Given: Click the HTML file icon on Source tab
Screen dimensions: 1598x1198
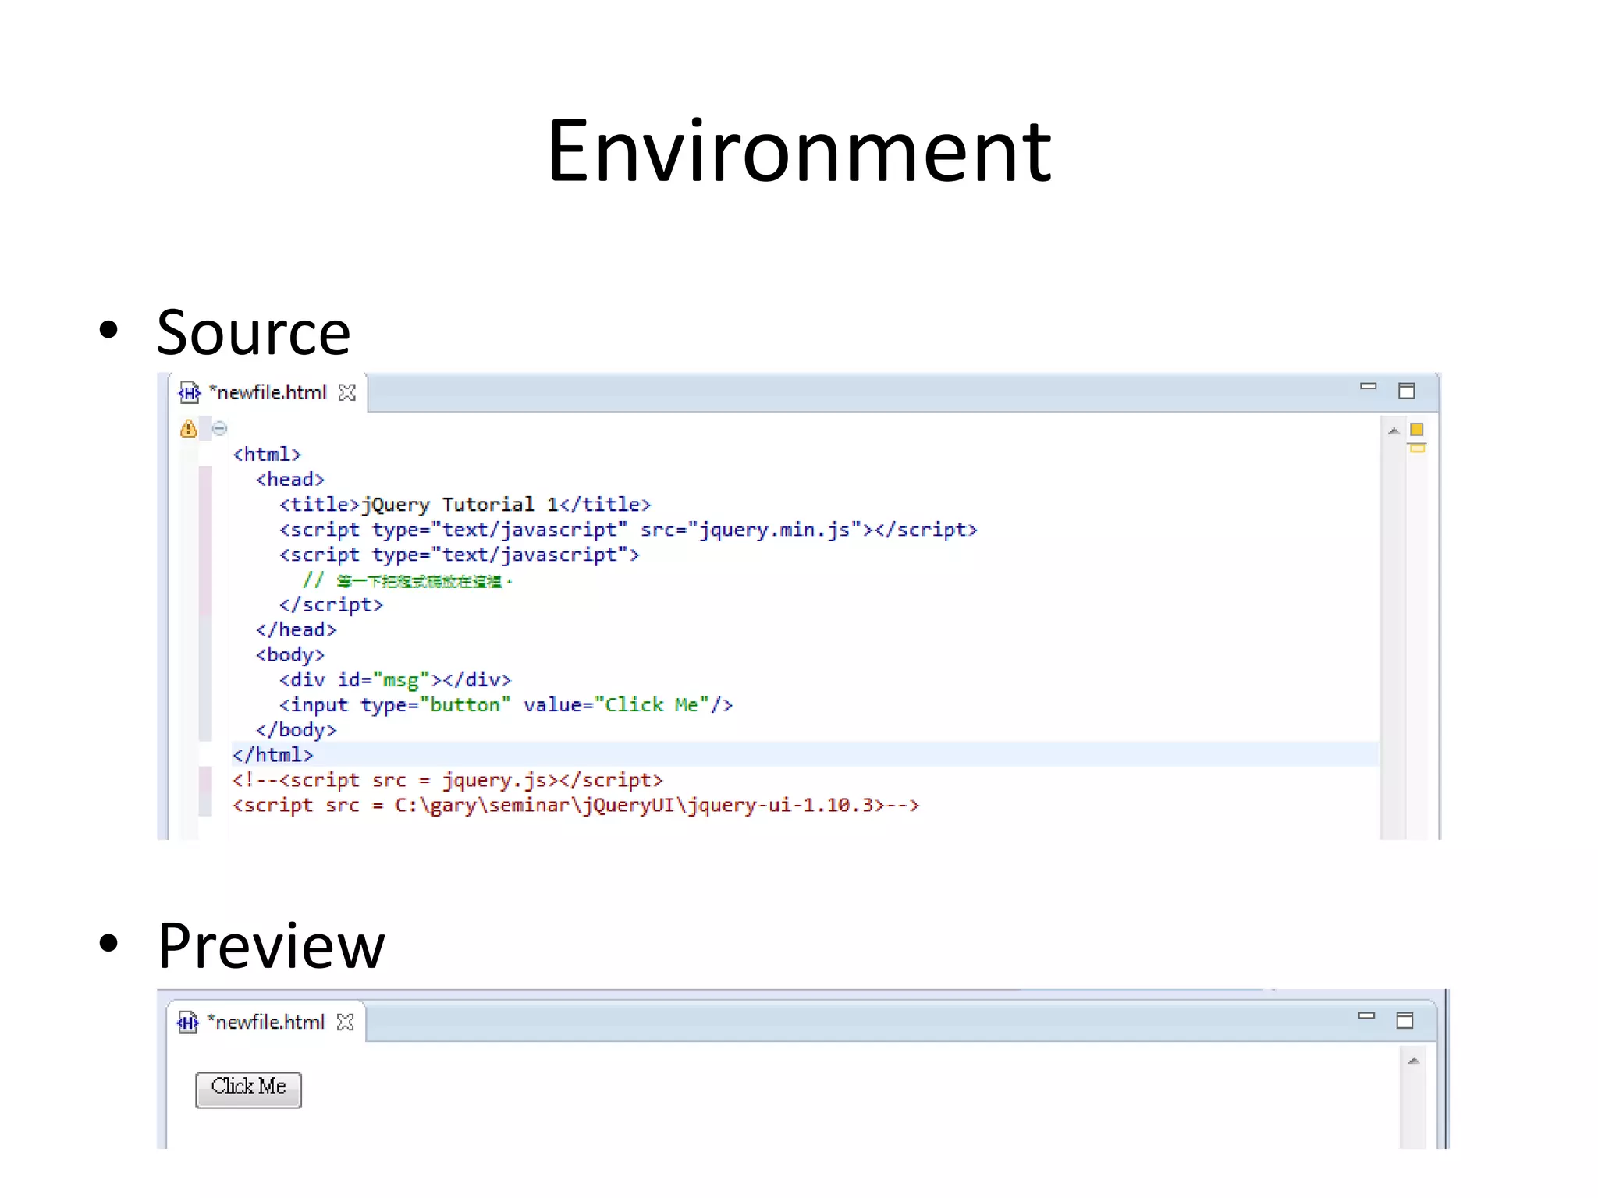Looking at the screenshot, I should point(190,392).
